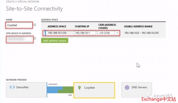Viewport: 178px width, 103px height.
Task: Click the NAME field containing CorpNet
Action: coord(19,25)
